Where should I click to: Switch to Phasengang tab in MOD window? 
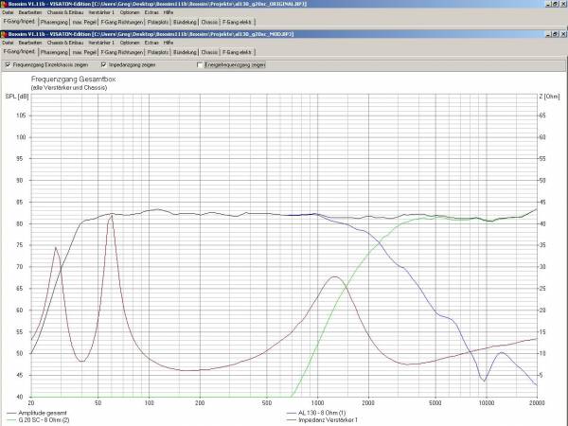54,52
